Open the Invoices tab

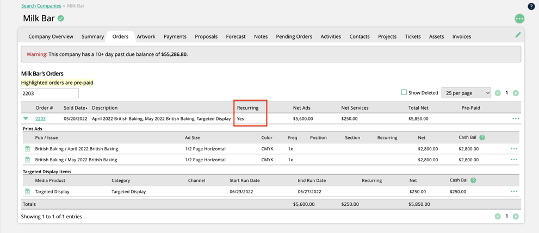click(x=462, y=36)
